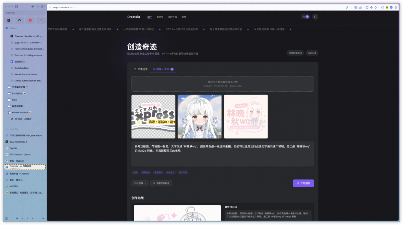Screen dimensions: 403x225
Task: Select the white-haired anime girl reference thumbnail
Action: [200, 116]
